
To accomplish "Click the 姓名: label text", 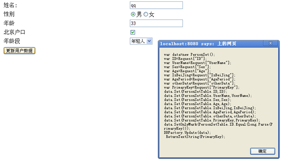I will [x=10, y=5].
